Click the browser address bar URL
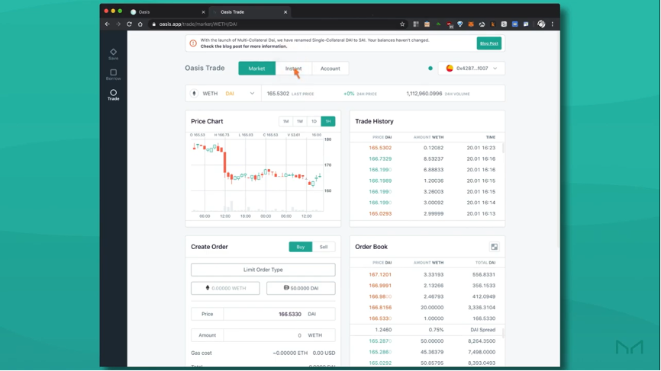661x371 pixels. 198,24
